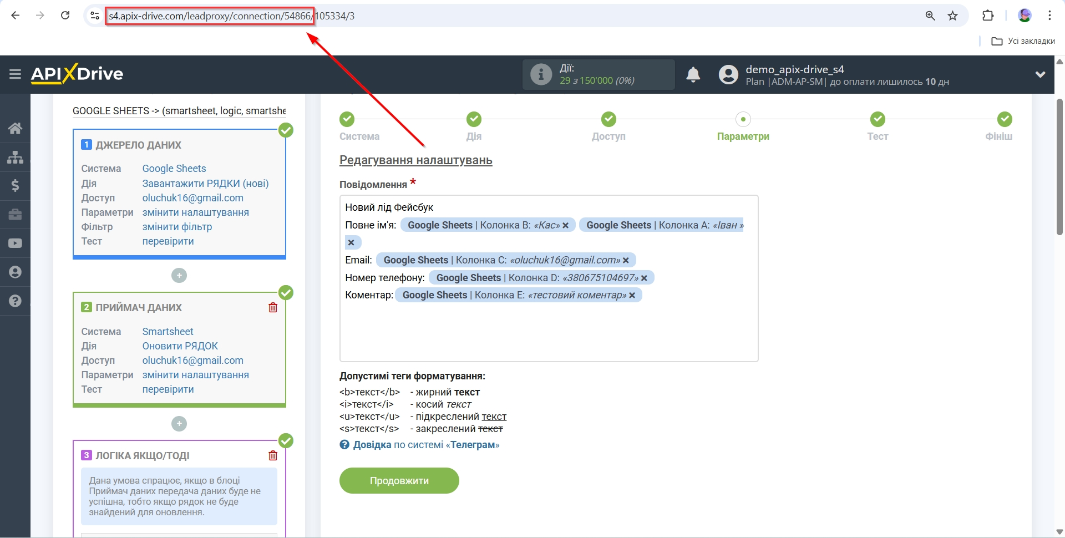Open browser zoom magnifier icon
The height and width of the screenshot is (538, 1065).
[930, 16]
